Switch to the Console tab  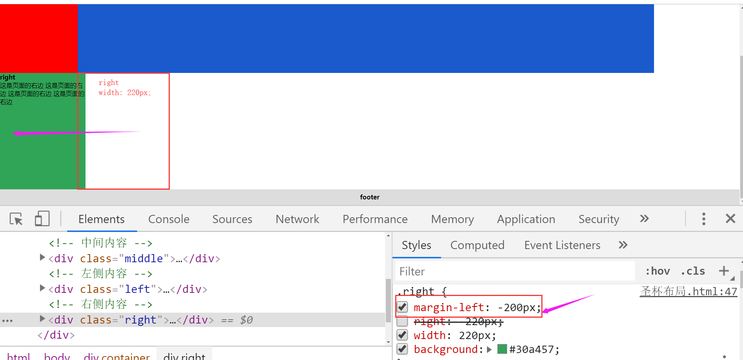(x=169, y=219)
